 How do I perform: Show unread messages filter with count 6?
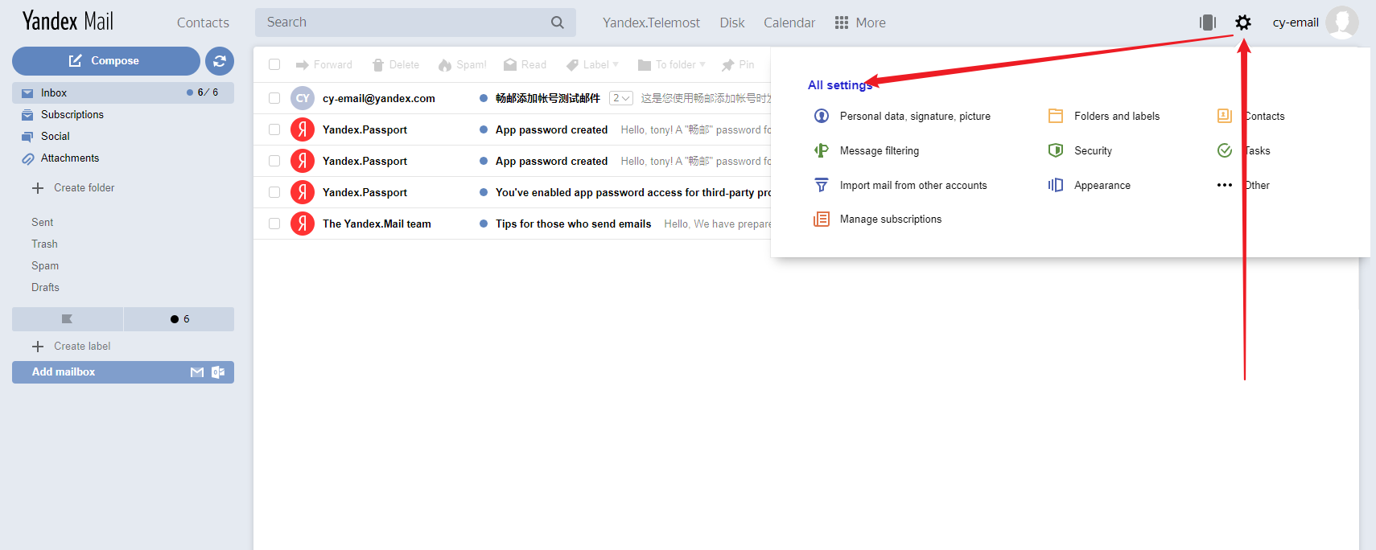pos(179,319)
